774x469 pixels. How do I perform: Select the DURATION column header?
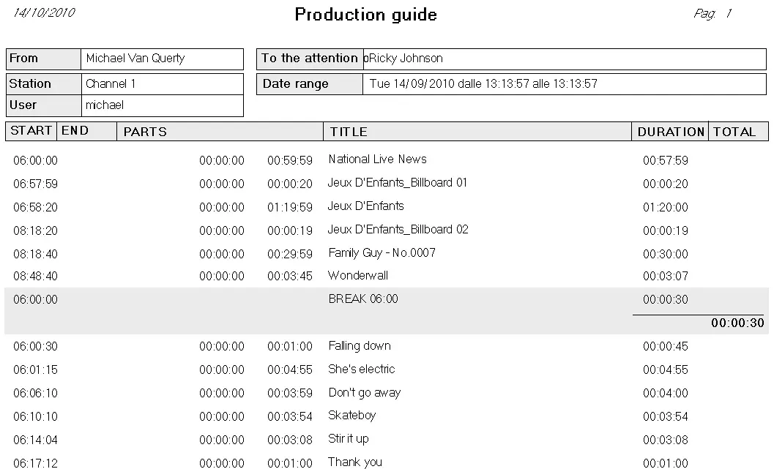pos(670,132)
